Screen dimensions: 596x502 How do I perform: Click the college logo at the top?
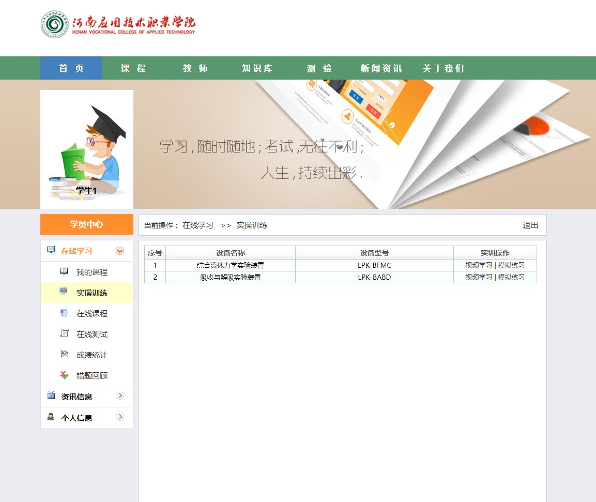pyautogui.click(x=118, y=24)
